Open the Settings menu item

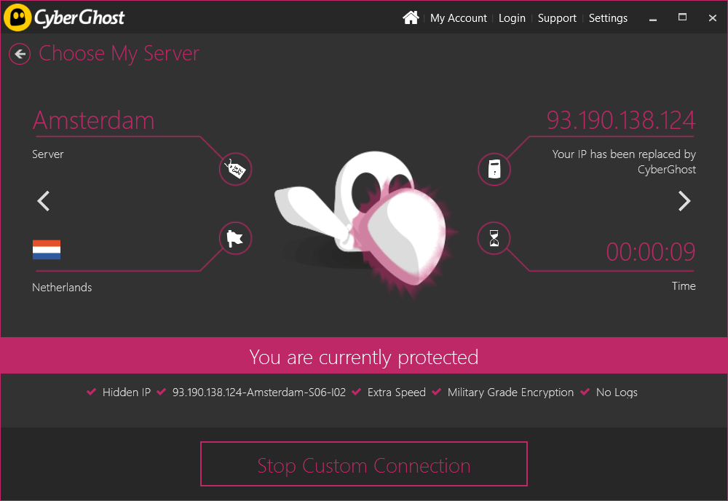(608, 18)
